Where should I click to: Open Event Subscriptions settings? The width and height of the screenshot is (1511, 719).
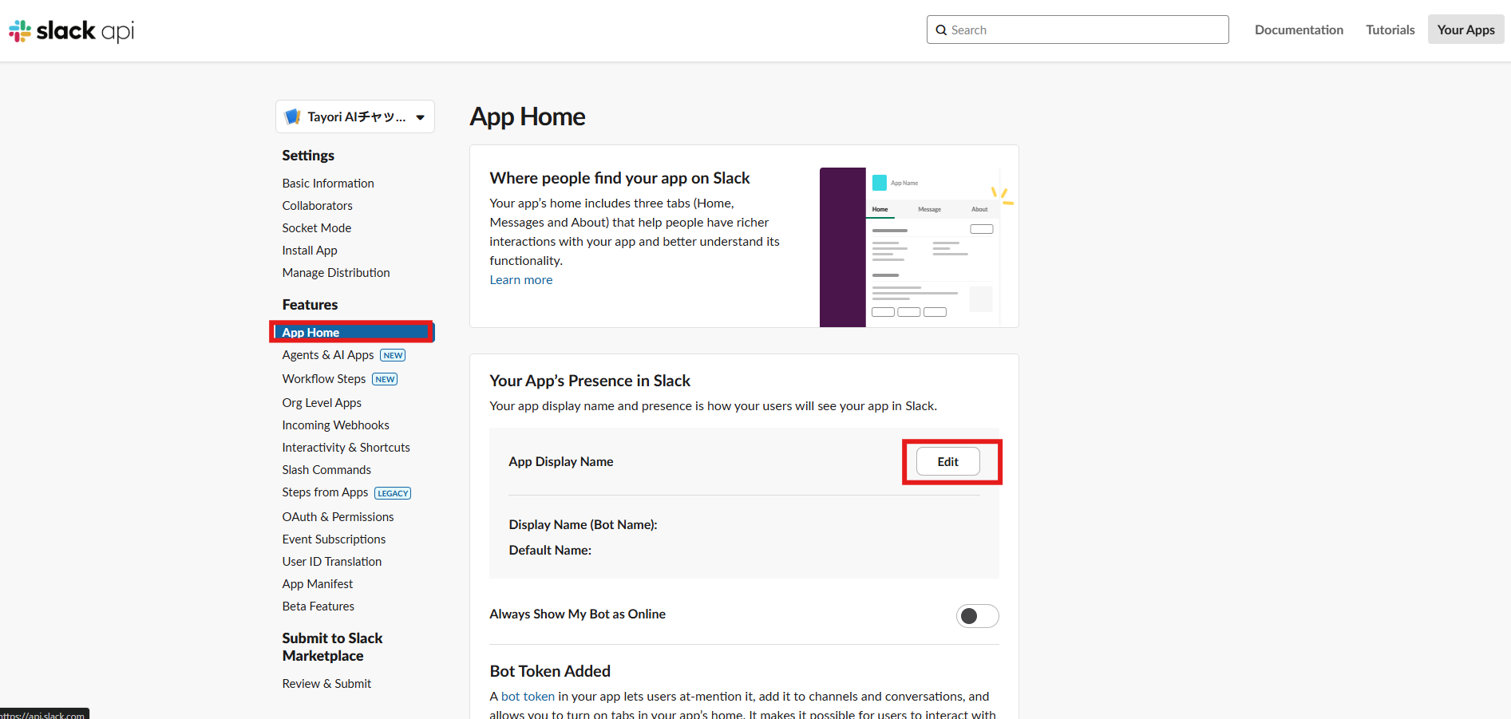pos(334,539)
